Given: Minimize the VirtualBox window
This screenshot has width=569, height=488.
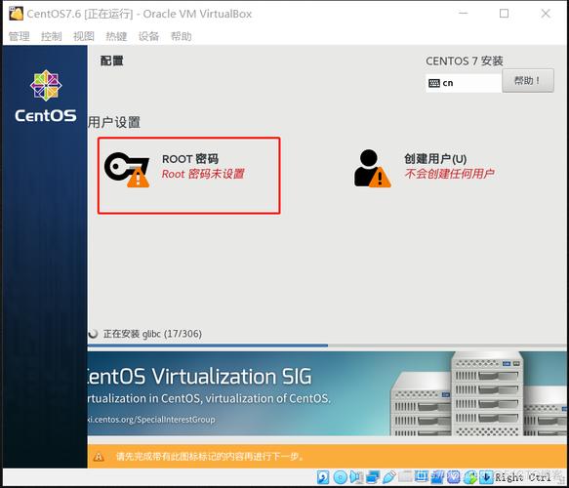Looking at the screenshot, I should [x=463, y=14].
